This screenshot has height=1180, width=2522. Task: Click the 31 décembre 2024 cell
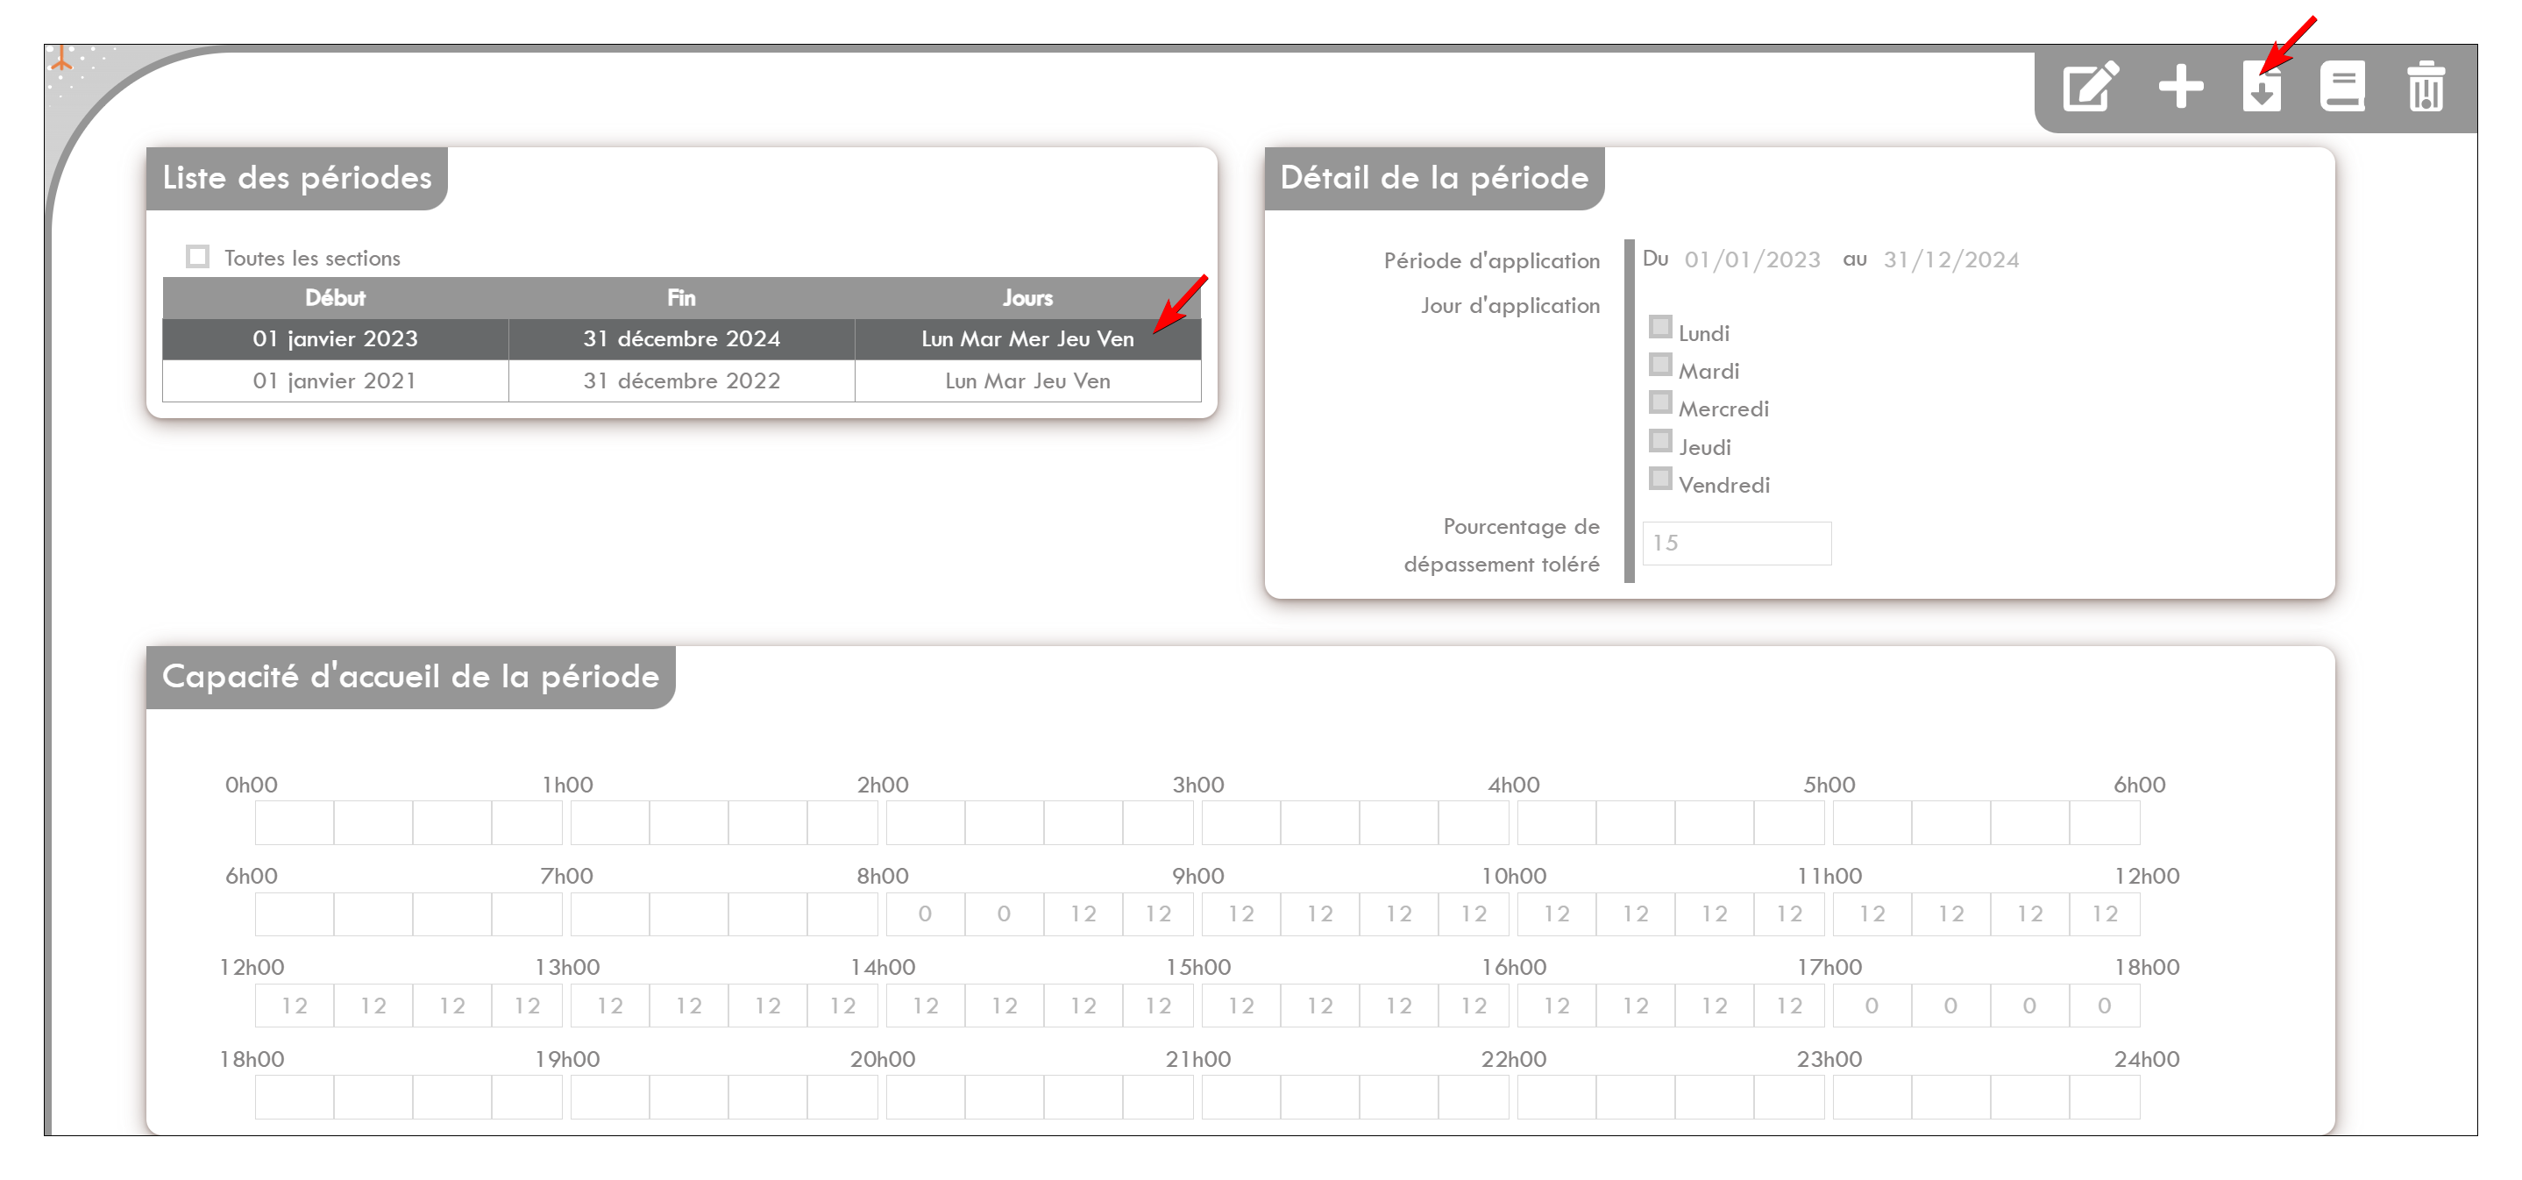pyautogui.click(x=681, y=338)
